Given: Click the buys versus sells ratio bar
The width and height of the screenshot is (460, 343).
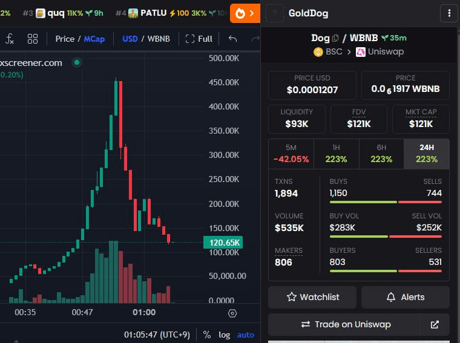Looking at the screenshot, I should [x=386, y=202].
